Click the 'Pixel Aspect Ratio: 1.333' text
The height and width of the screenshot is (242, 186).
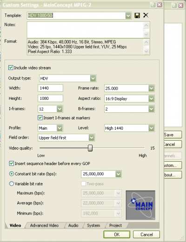pos(50,52)
